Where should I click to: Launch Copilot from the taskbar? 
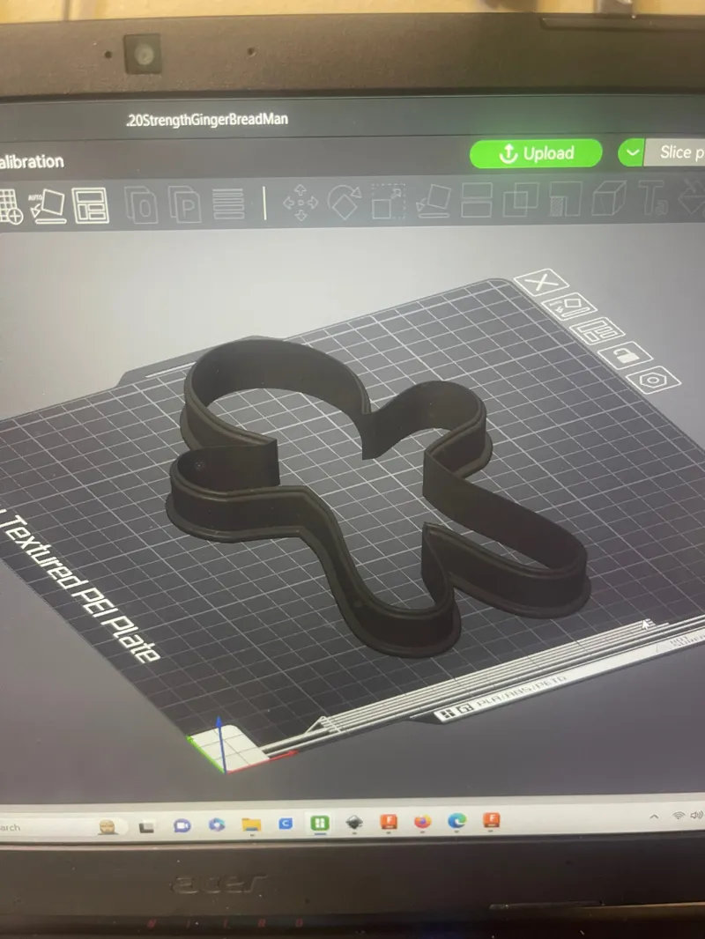(x=216, y=824)
